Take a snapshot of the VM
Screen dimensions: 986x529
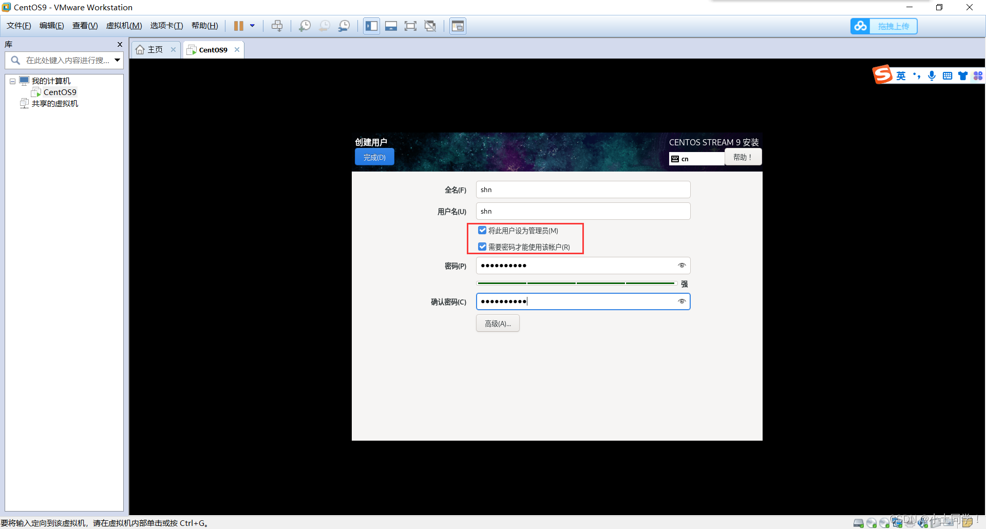click(x=305, y=26)
